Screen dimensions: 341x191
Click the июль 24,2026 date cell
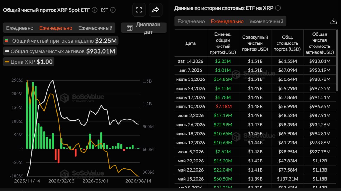point(190,88)
